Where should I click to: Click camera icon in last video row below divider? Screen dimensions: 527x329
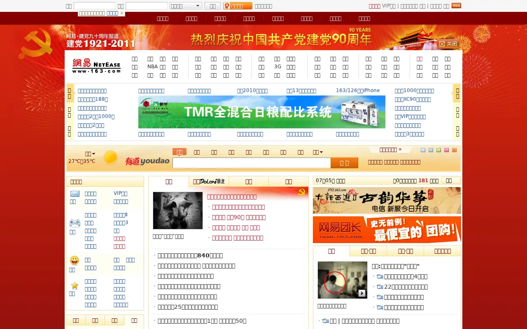click(325, 321)
